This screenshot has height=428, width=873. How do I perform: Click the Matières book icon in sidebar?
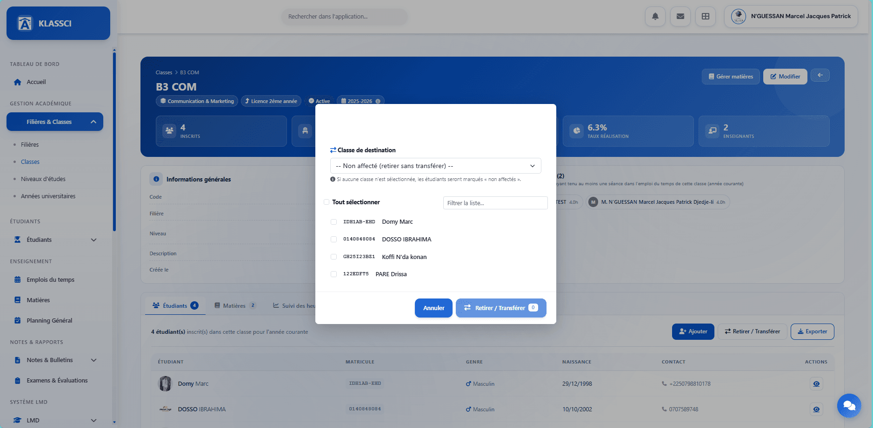18,300
